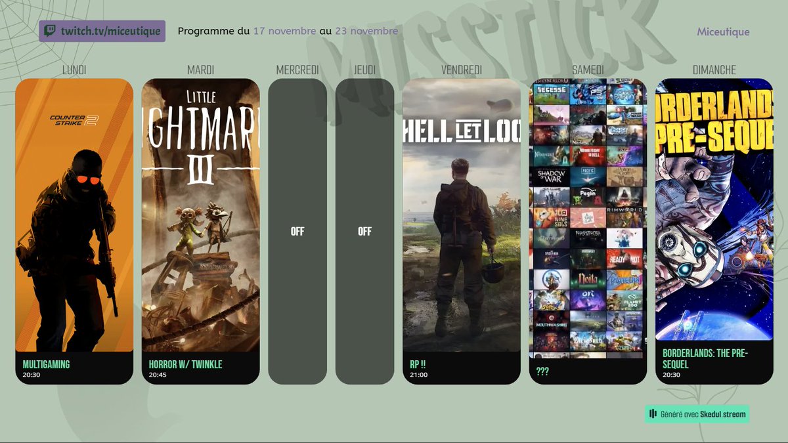Click the Thursday OFF label
The image size is (788, 443).
[x=364, y=232]
